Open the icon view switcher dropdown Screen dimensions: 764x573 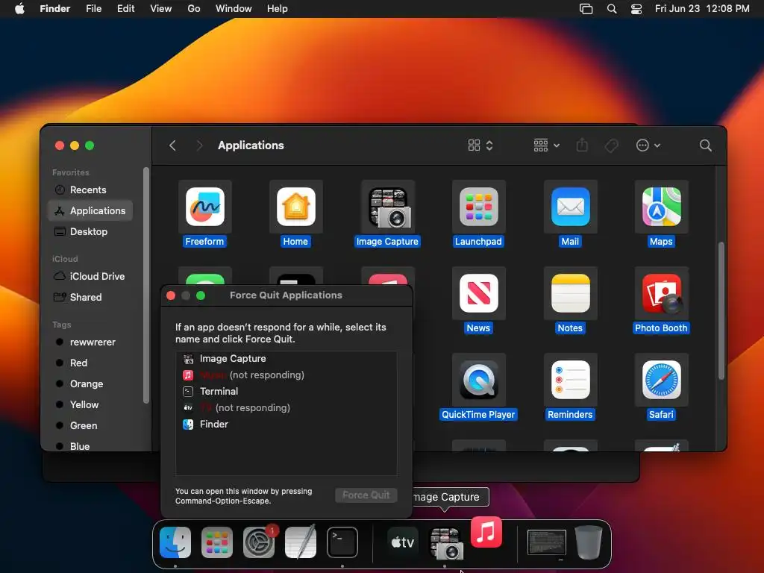(480, 145)
